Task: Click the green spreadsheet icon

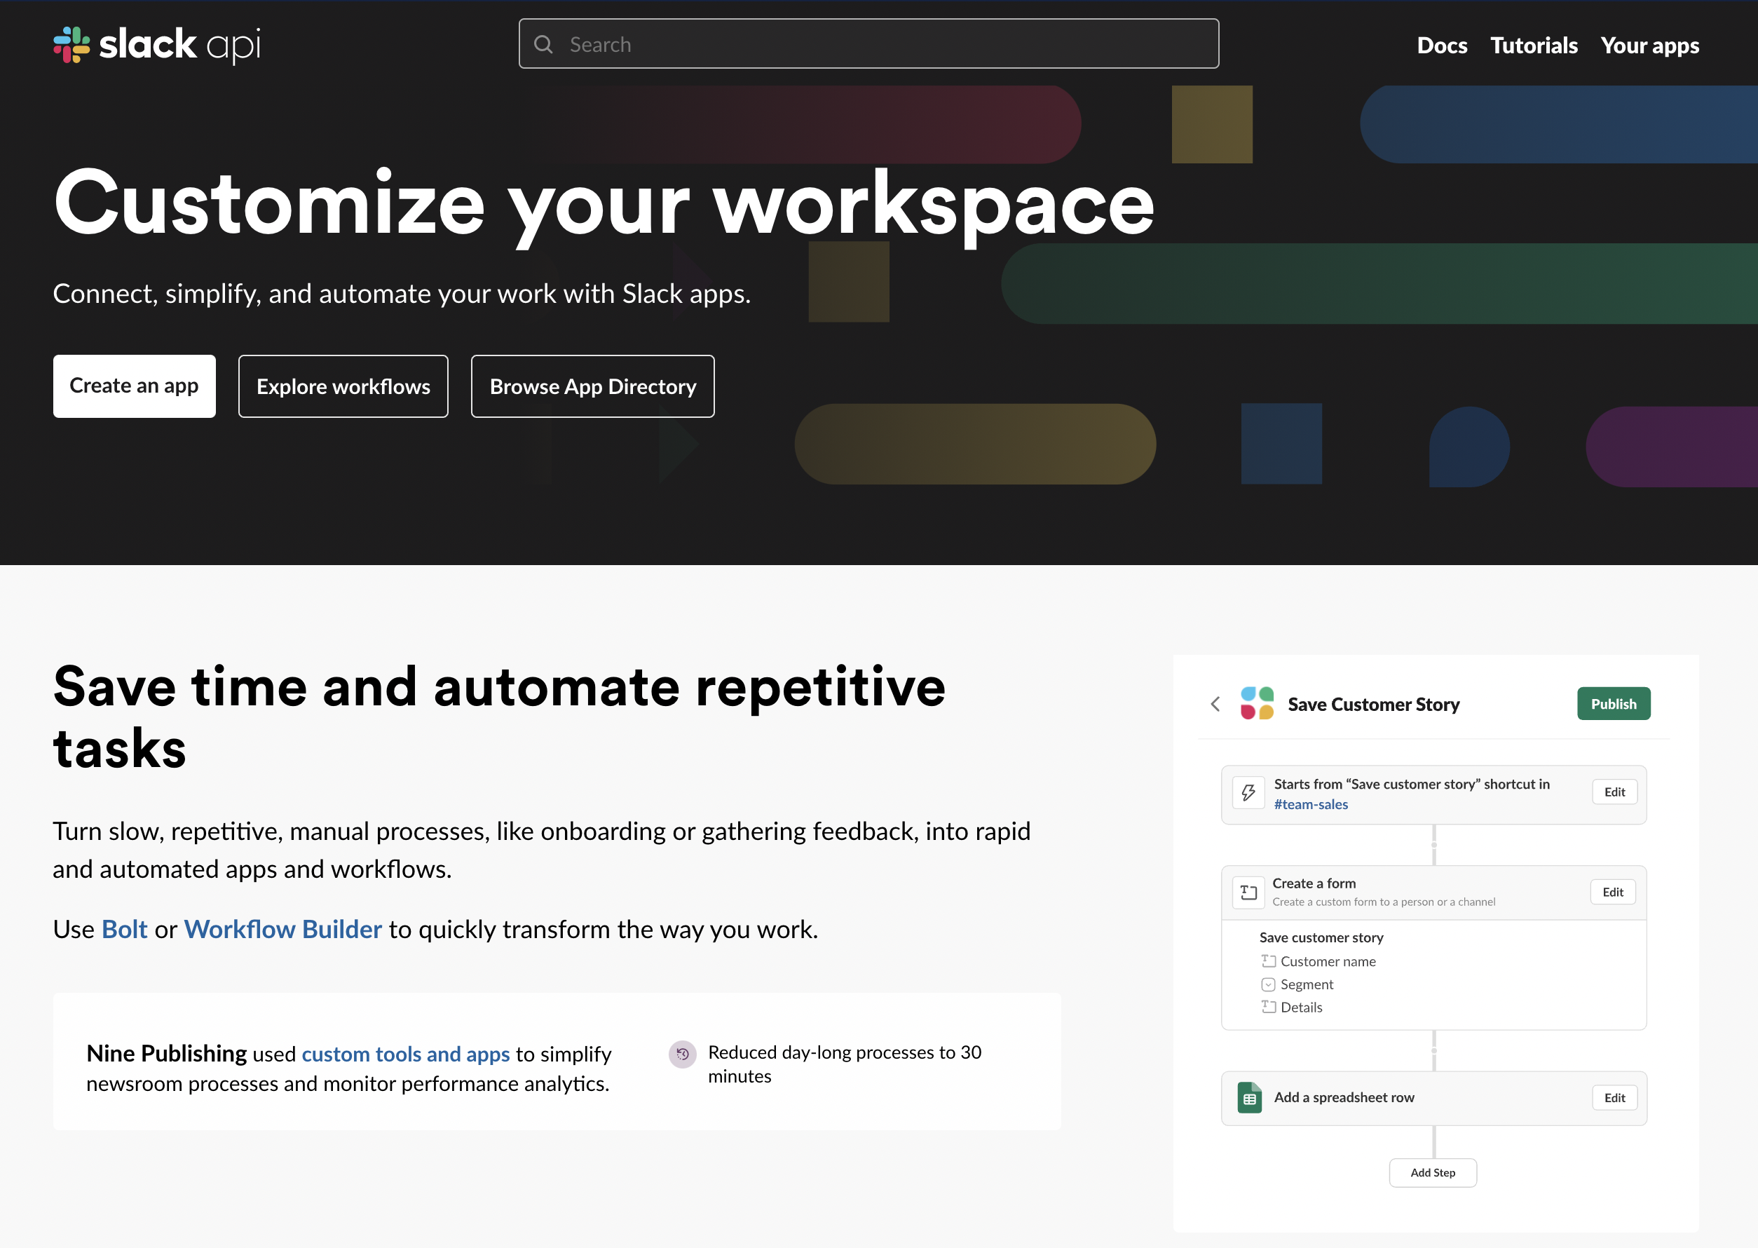Action: click(1249, 1097)
